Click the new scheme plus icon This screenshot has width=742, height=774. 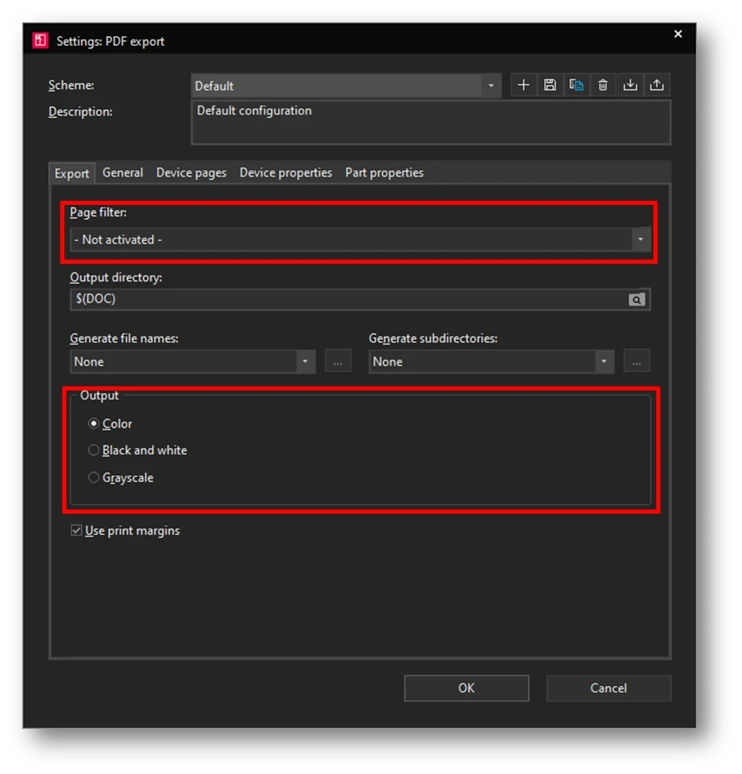523,85
